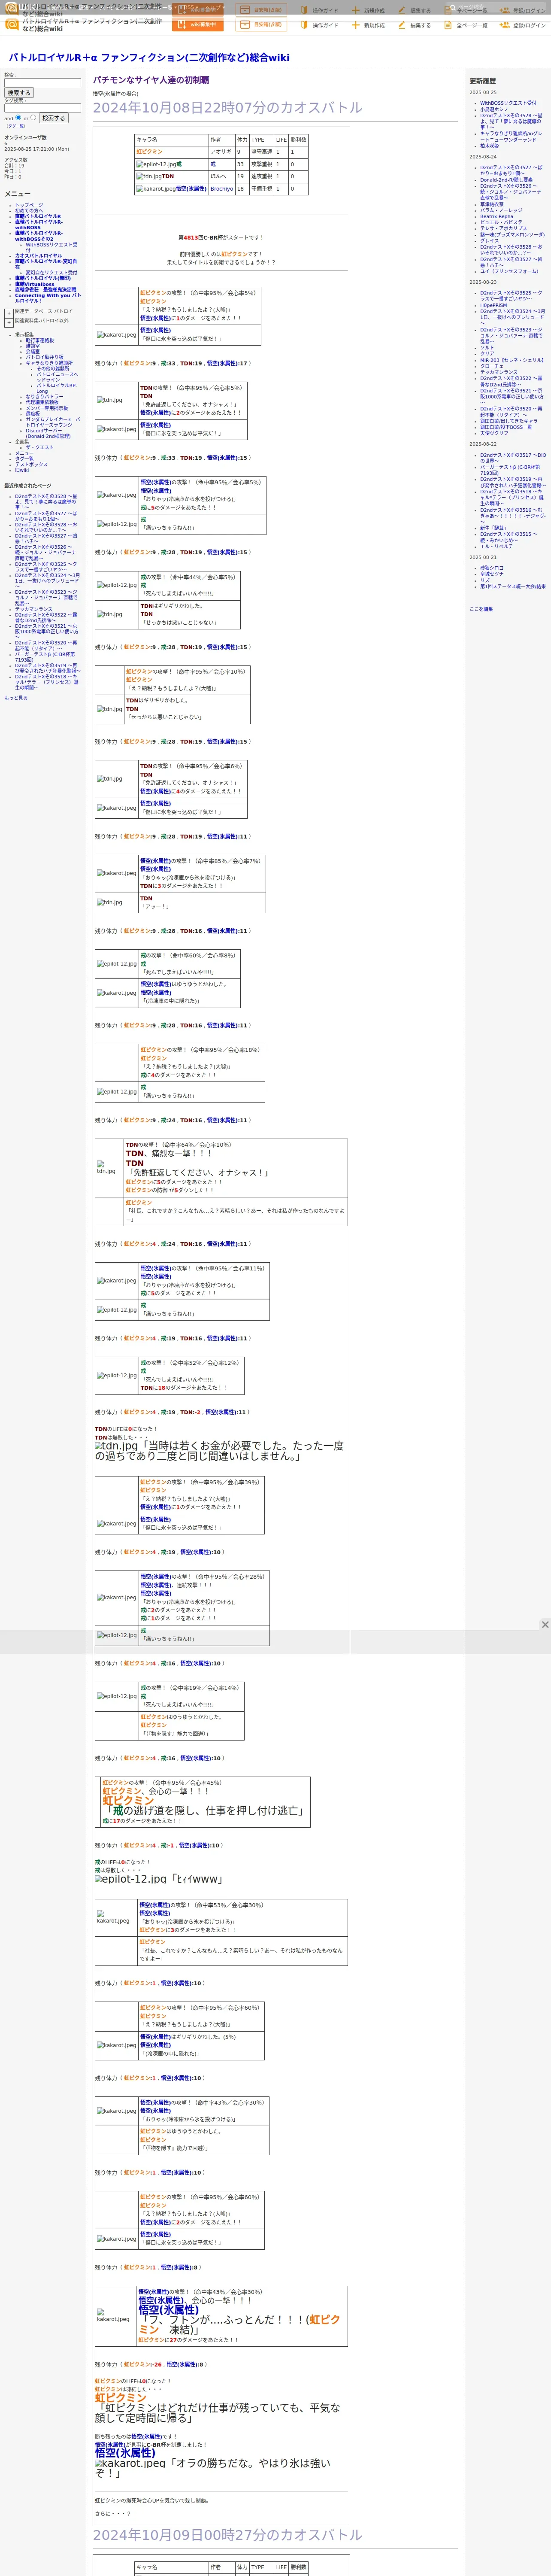Select the 'and' search radio button

(18, 117)
